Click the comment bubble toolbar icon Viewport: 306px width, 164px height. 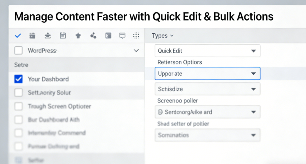coord(122,36)
